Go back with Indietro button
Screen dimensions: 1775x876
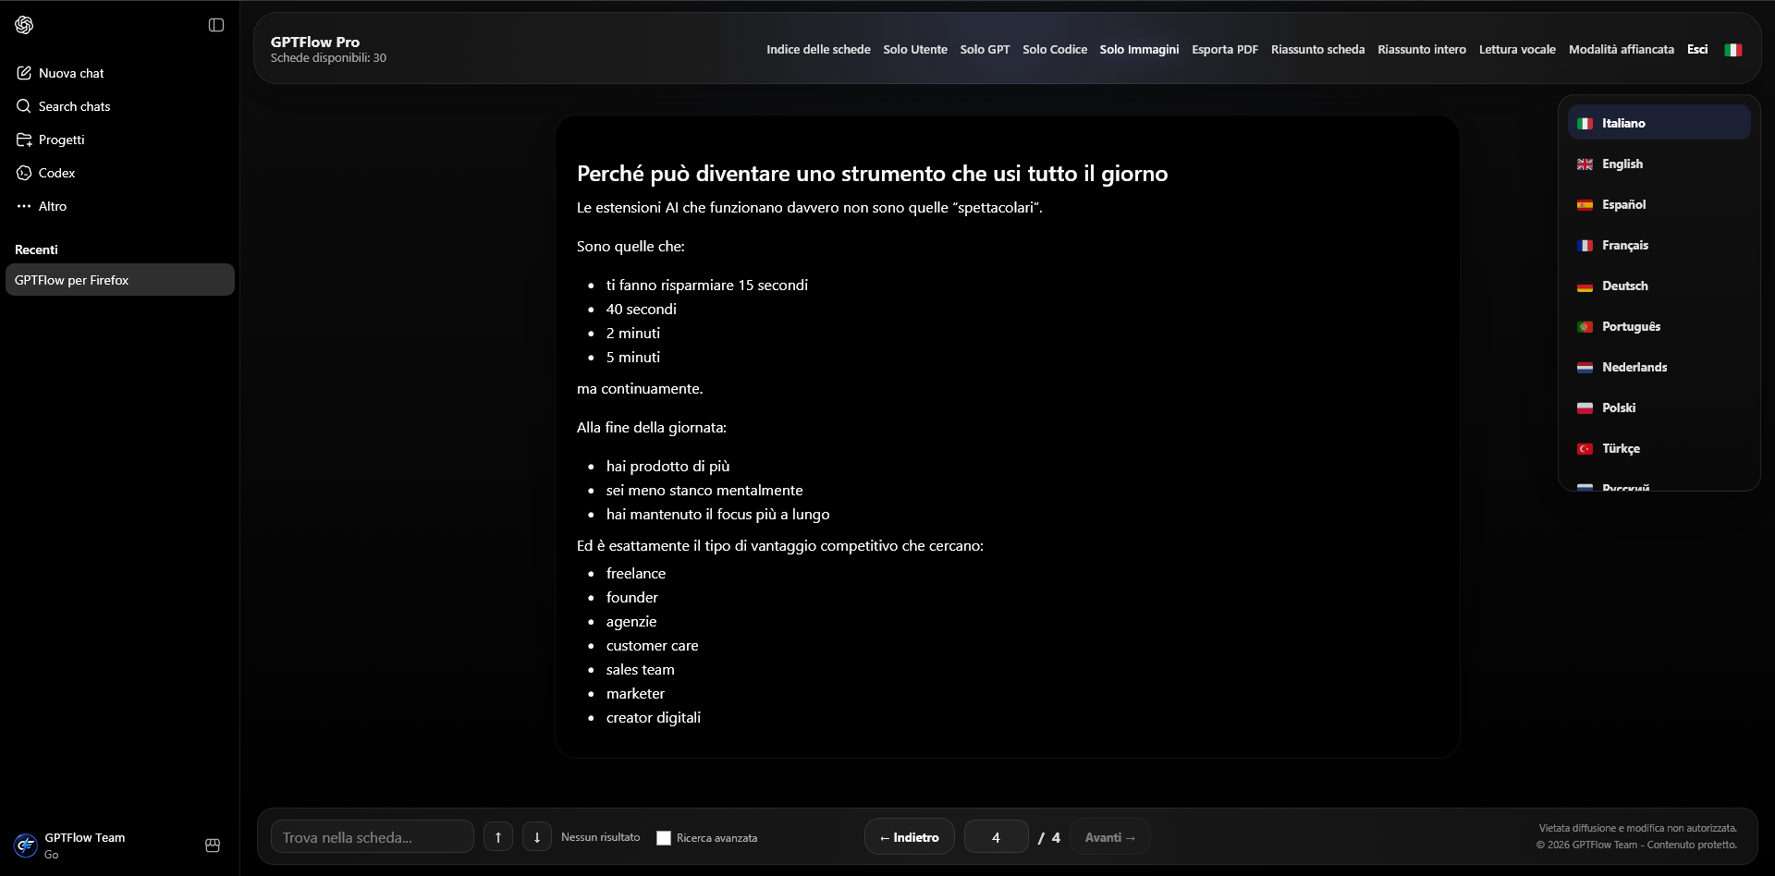click(x=910, y=837)
